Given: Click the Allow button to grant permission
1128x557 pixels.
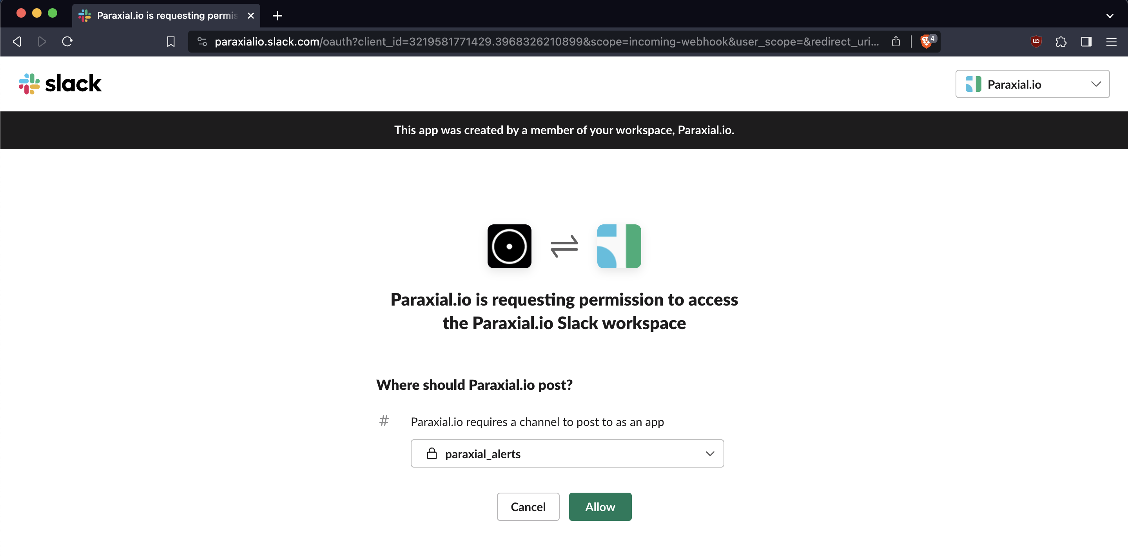Looking at the screenshot, I should [x=600, y=506].
